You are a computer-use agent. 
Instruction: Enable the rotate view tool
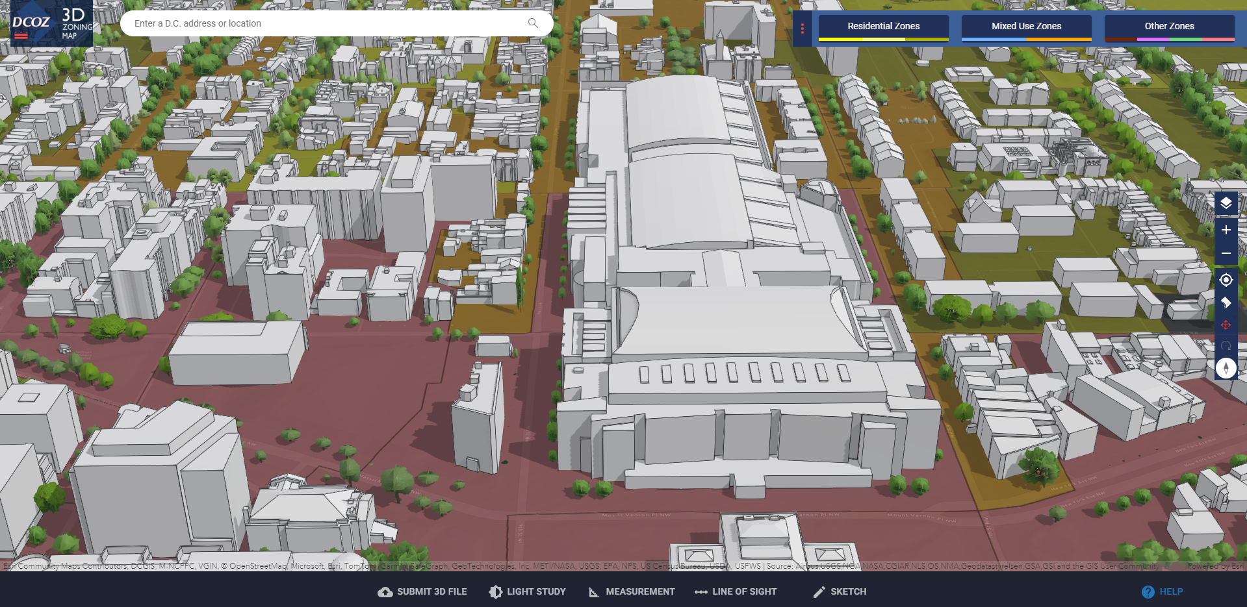point(1226,346)
